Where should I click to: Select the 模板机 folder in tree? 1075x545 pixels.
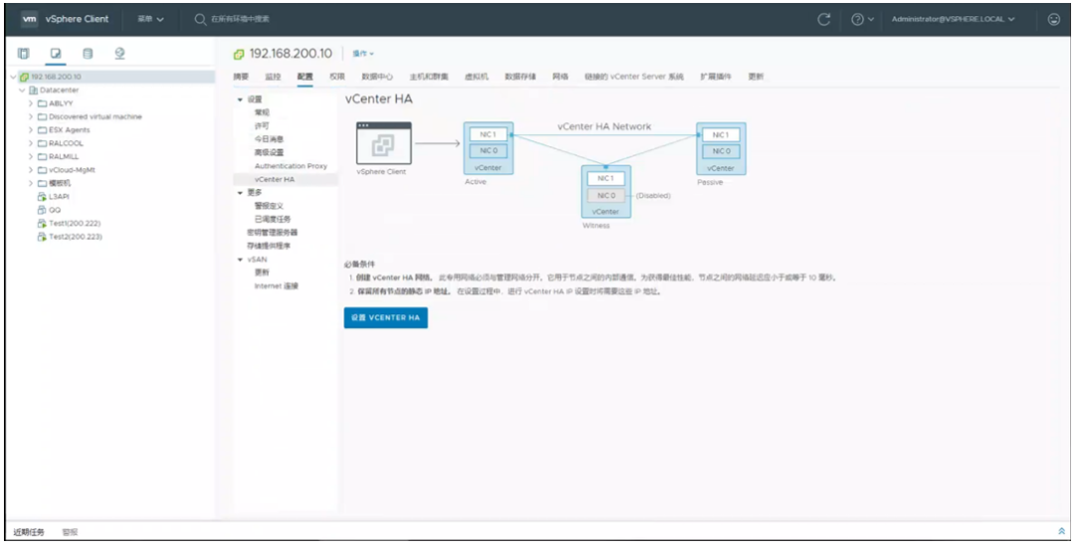pos(60,184)
